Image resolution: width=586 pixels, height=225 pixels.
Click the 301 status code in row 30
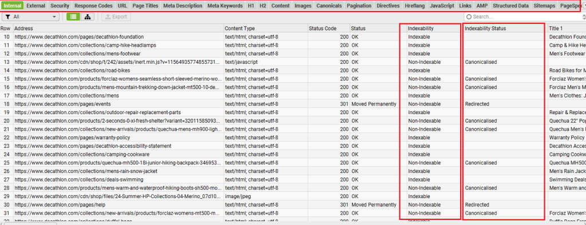344,205
